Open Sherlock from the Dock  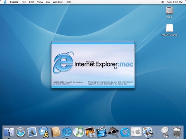point(113,132)
